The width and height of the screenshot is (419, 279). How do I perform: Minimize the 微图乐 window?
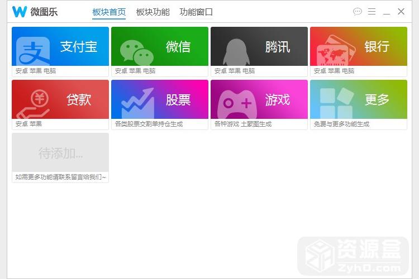pos(387,13)
